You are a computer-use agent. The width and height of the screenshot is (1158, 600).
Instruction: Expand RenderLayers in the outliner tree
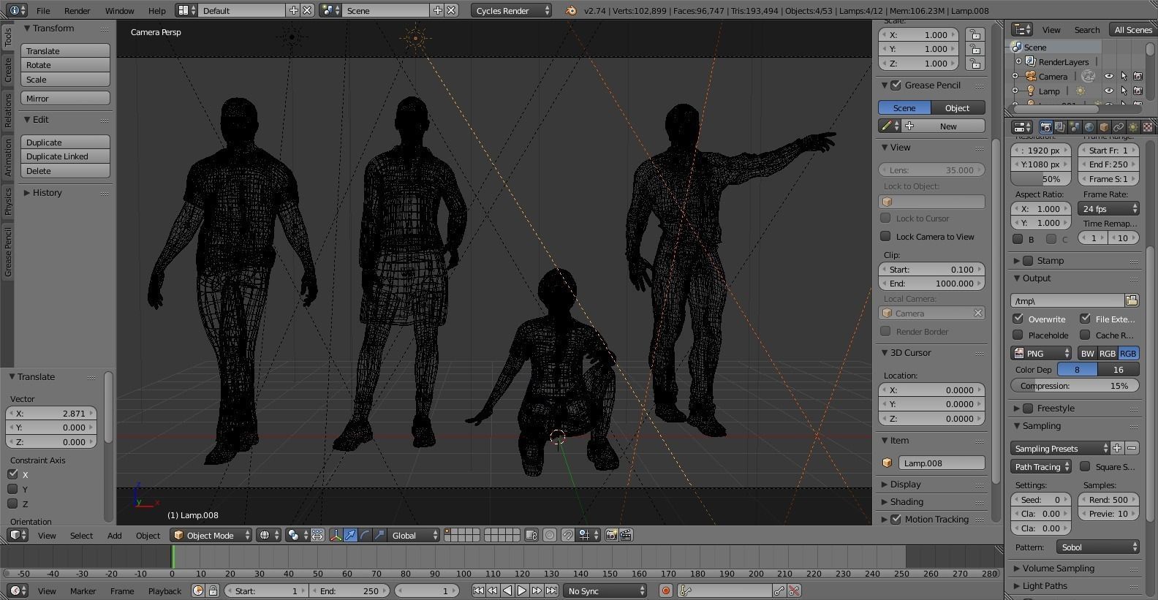click(x=1018, y=61)
